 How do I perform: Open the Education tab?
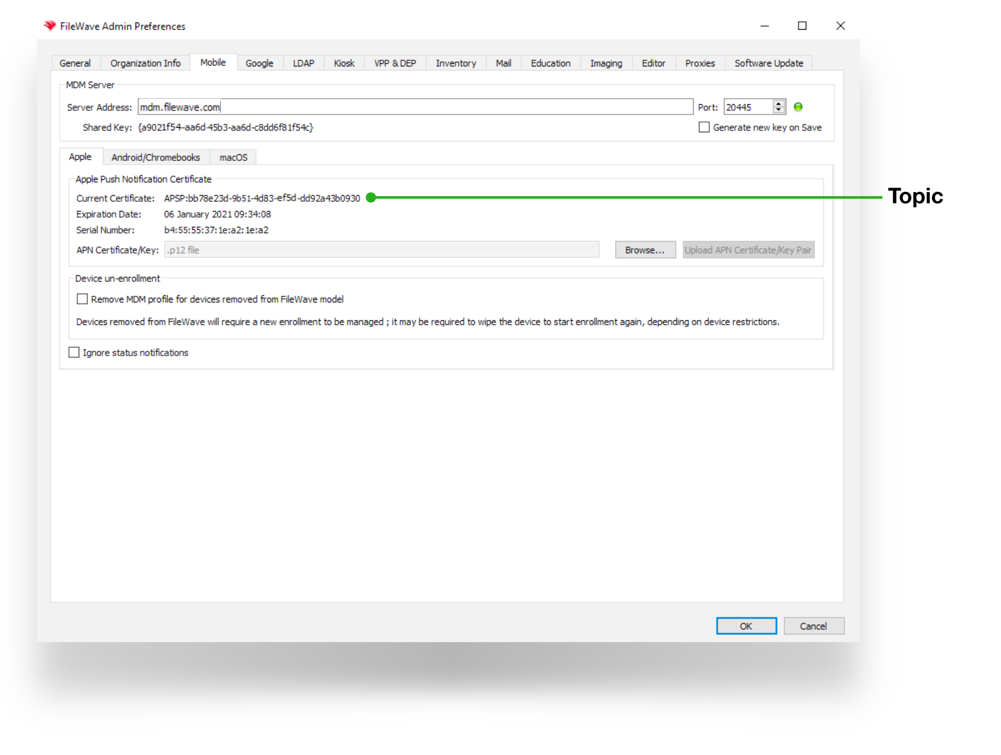pos(550,63)
